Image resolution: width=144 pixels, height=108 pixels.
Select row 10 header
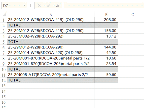coord(4,69)
